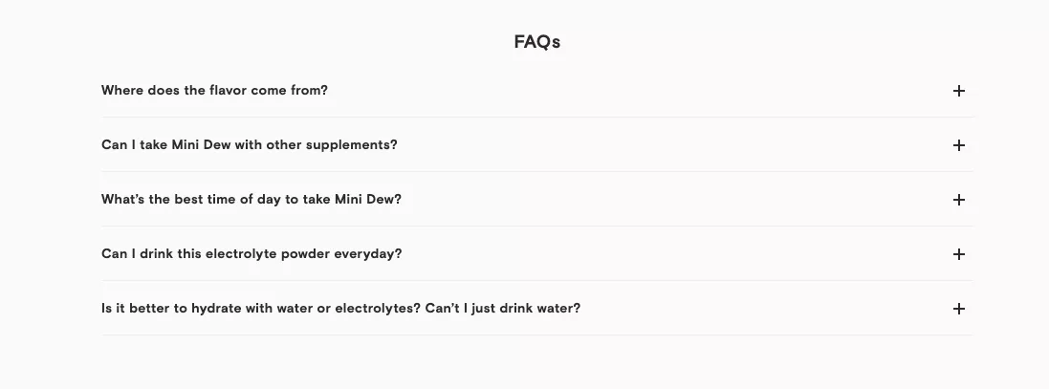Open "Can I drink this electrolyte powder everyday?"
Viewport: 1049px width, 389px height.
coord(251,254)
